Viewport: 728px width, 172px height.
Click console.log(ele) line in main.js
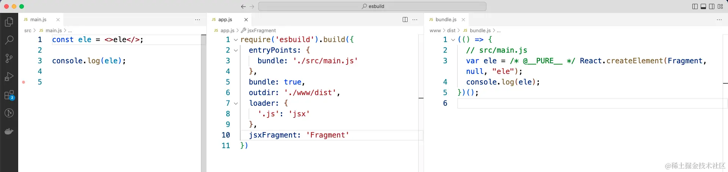point(89,61)
